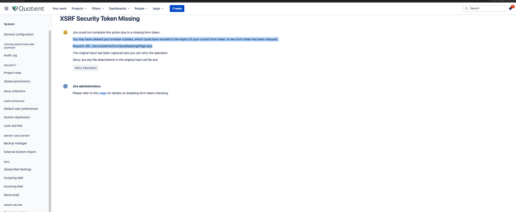This screenshot has width=516, height=212.
Task: Open Look and feel settings
Action: pos(13,125)
